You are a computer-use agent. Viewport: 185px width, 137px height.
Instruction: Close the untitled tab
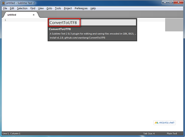coord(34,15)
